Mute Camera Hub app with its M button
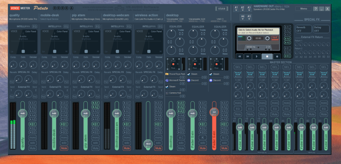 [183, 96]
